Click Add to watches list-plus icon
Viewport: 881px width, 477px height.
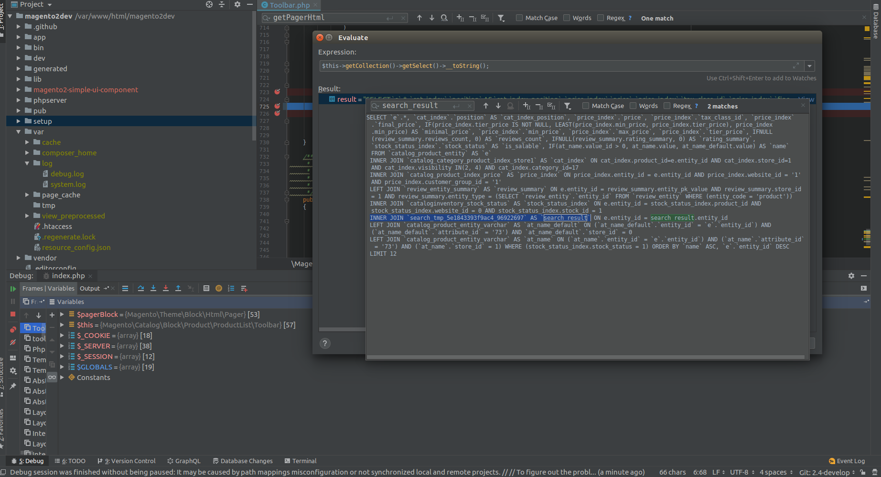244,288
